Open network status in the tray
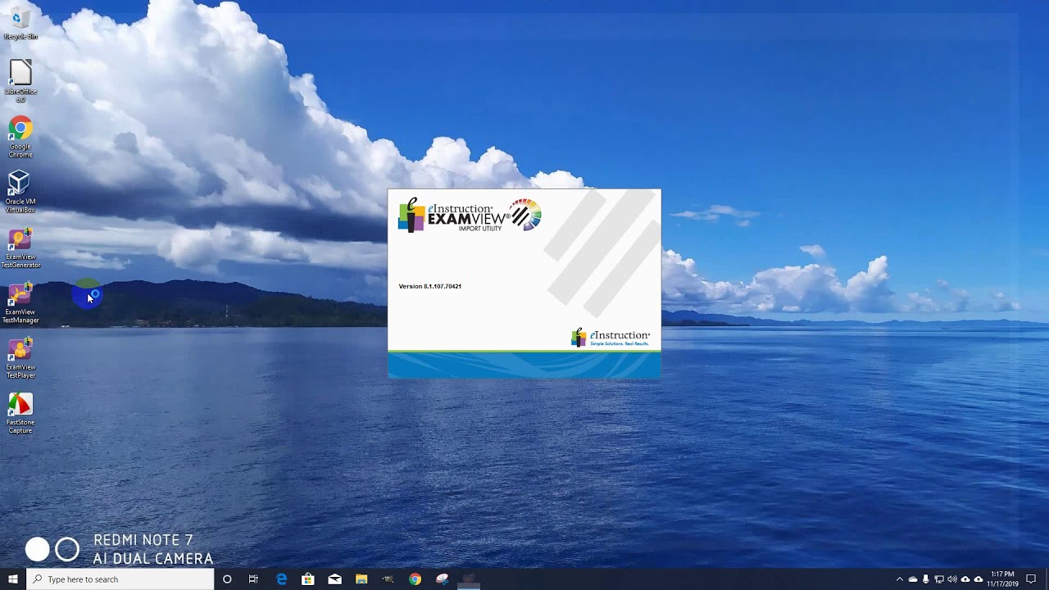 (x=938, y=579)
